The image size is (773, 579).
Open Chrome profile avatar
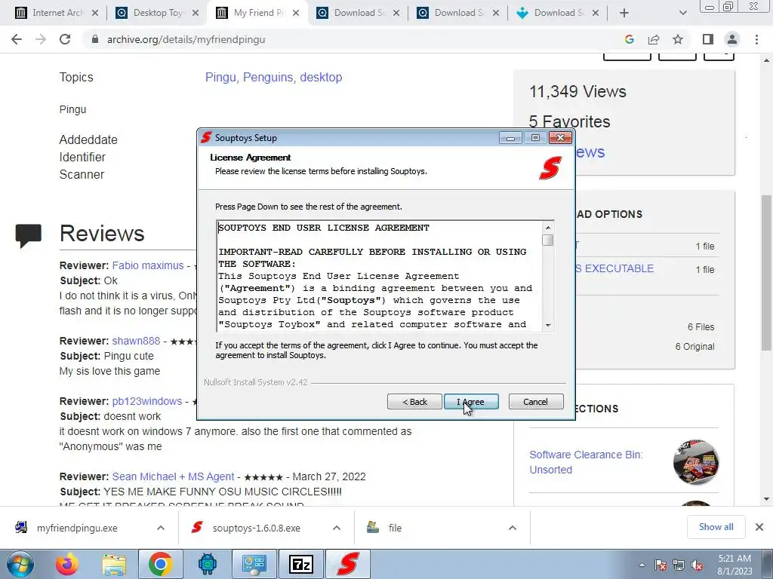[x=732, y=39]
